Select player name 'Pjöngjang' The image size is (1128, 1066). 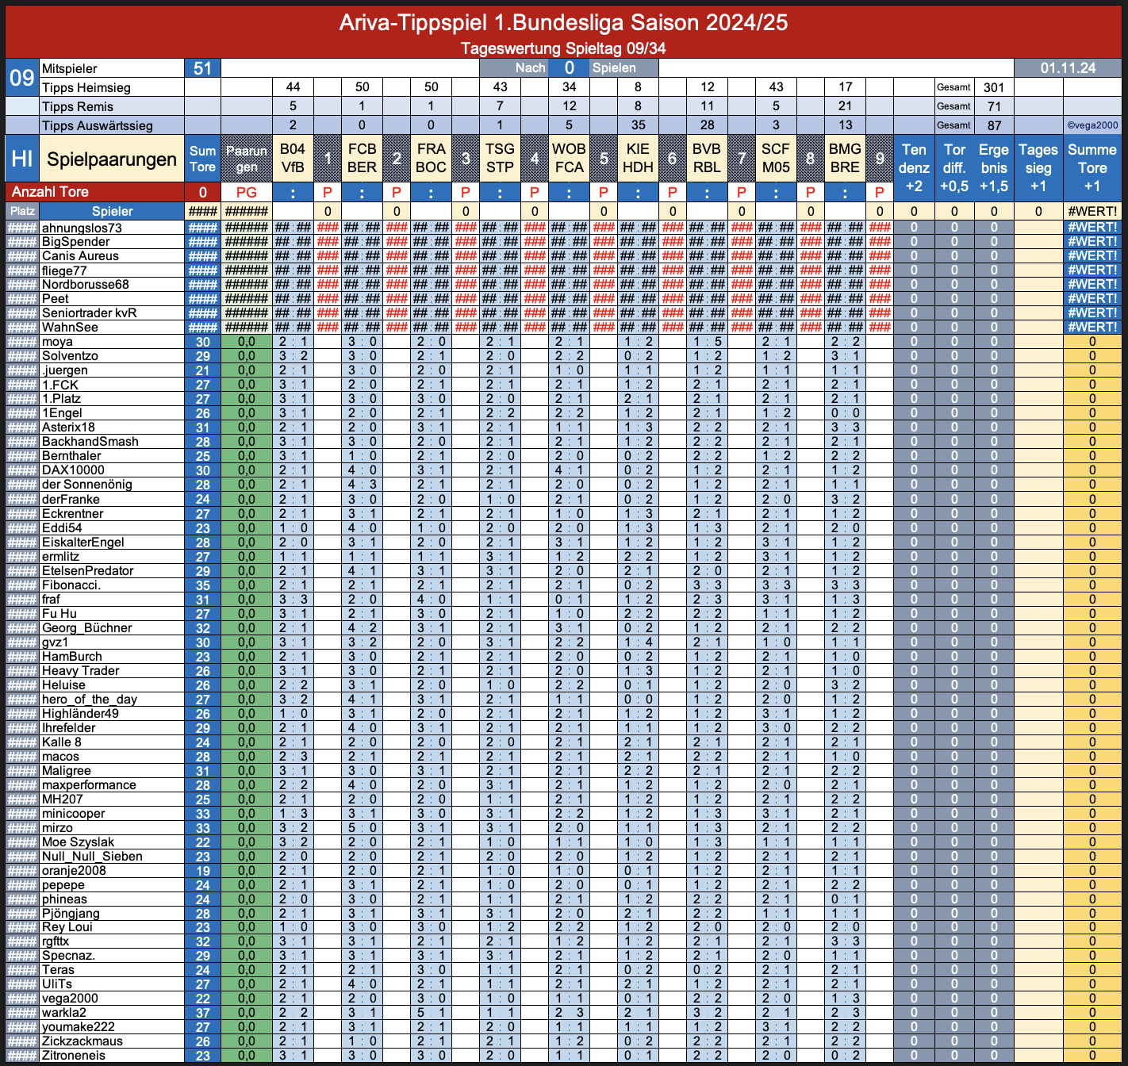(x=71, y=914)
